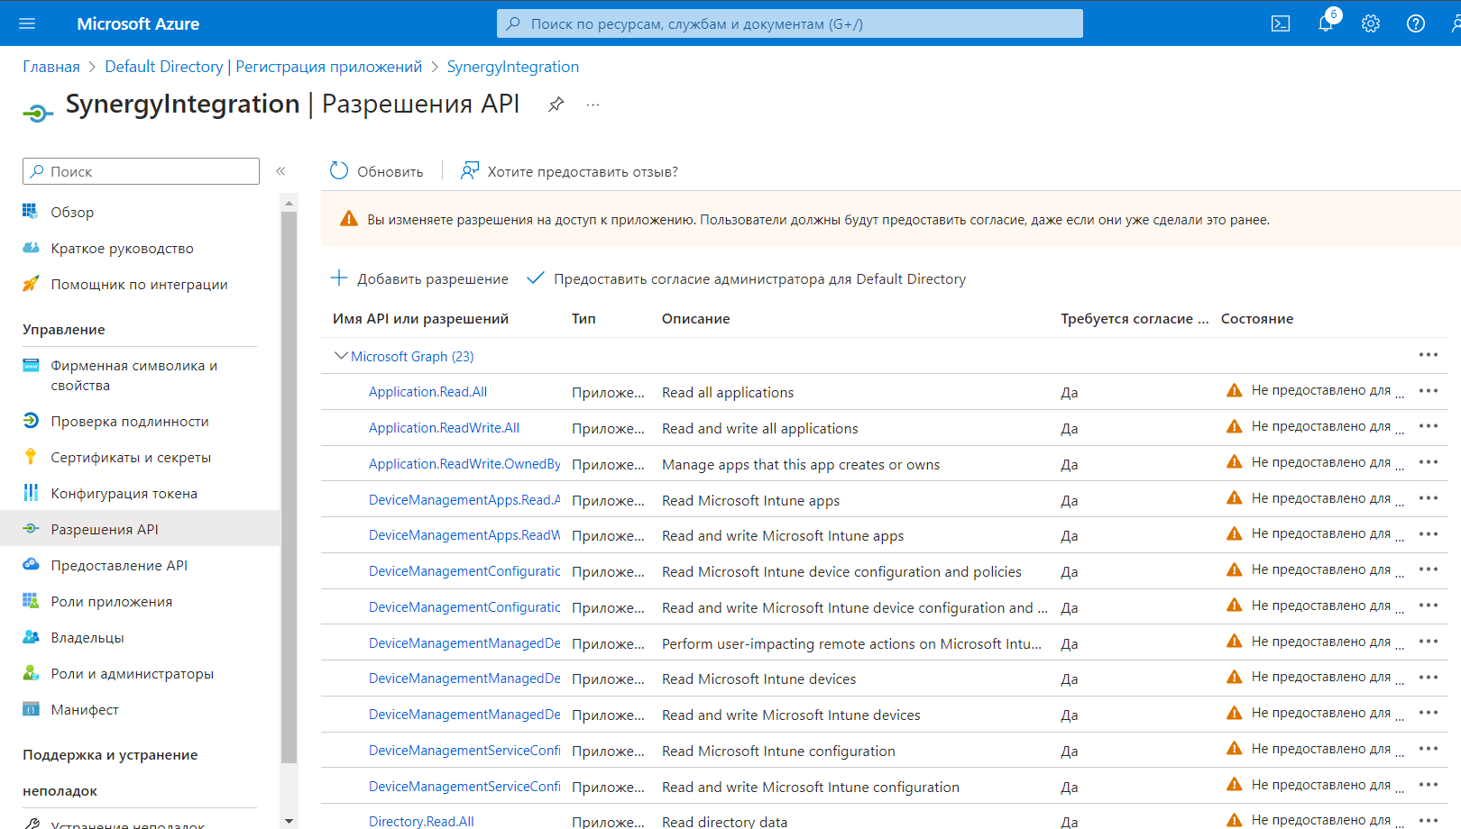Collapse the Microsoft Graph (23) group
Viewport: 1461px width, 829px height.
[x=341, y=356]
